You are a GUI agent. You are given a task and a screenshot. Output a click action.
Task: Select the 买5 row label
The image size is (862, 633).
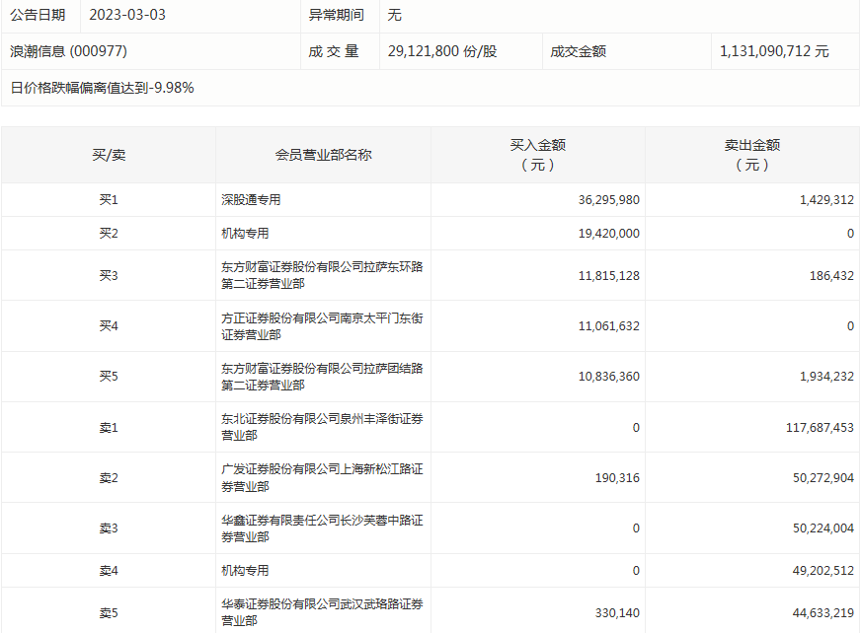coord(109,377)
